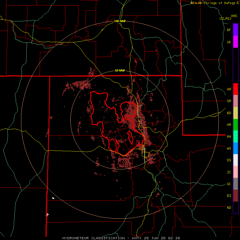Click the HR legend label

[229, 125]
